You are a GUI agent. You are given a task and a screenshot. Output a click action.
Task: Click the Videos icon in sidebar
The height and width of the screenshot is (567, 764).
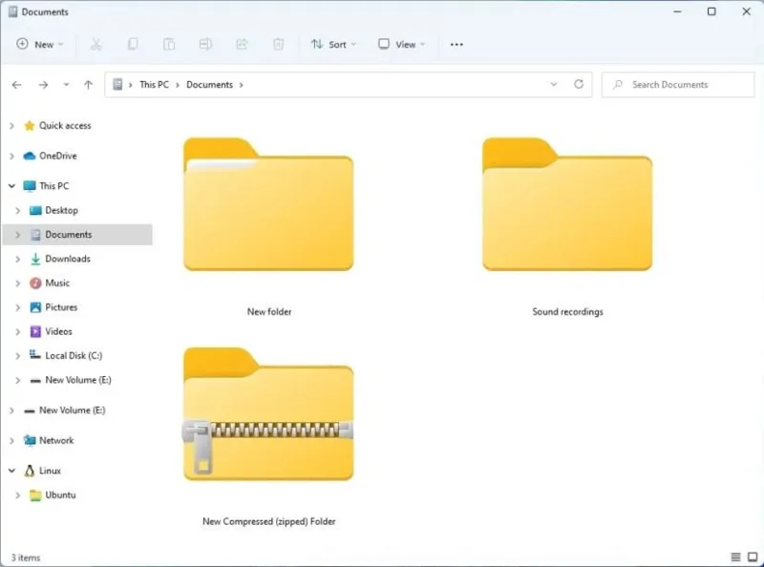35,332
